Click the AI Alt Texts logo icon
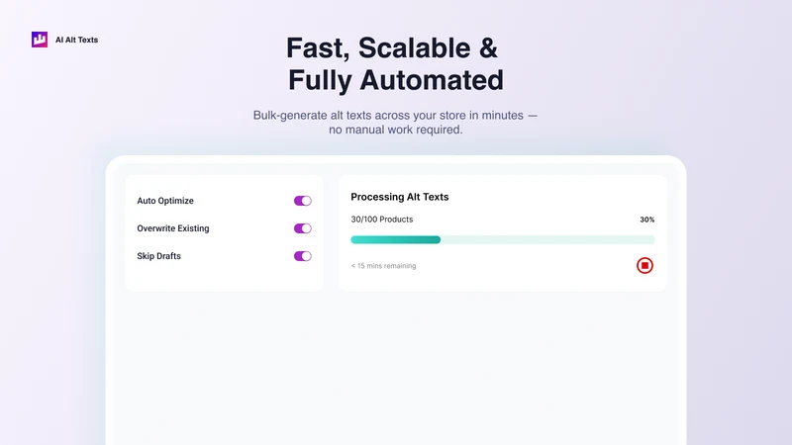The width and height of the screenshot is (792, 445). pyautogui.click(x=40, y=40)
